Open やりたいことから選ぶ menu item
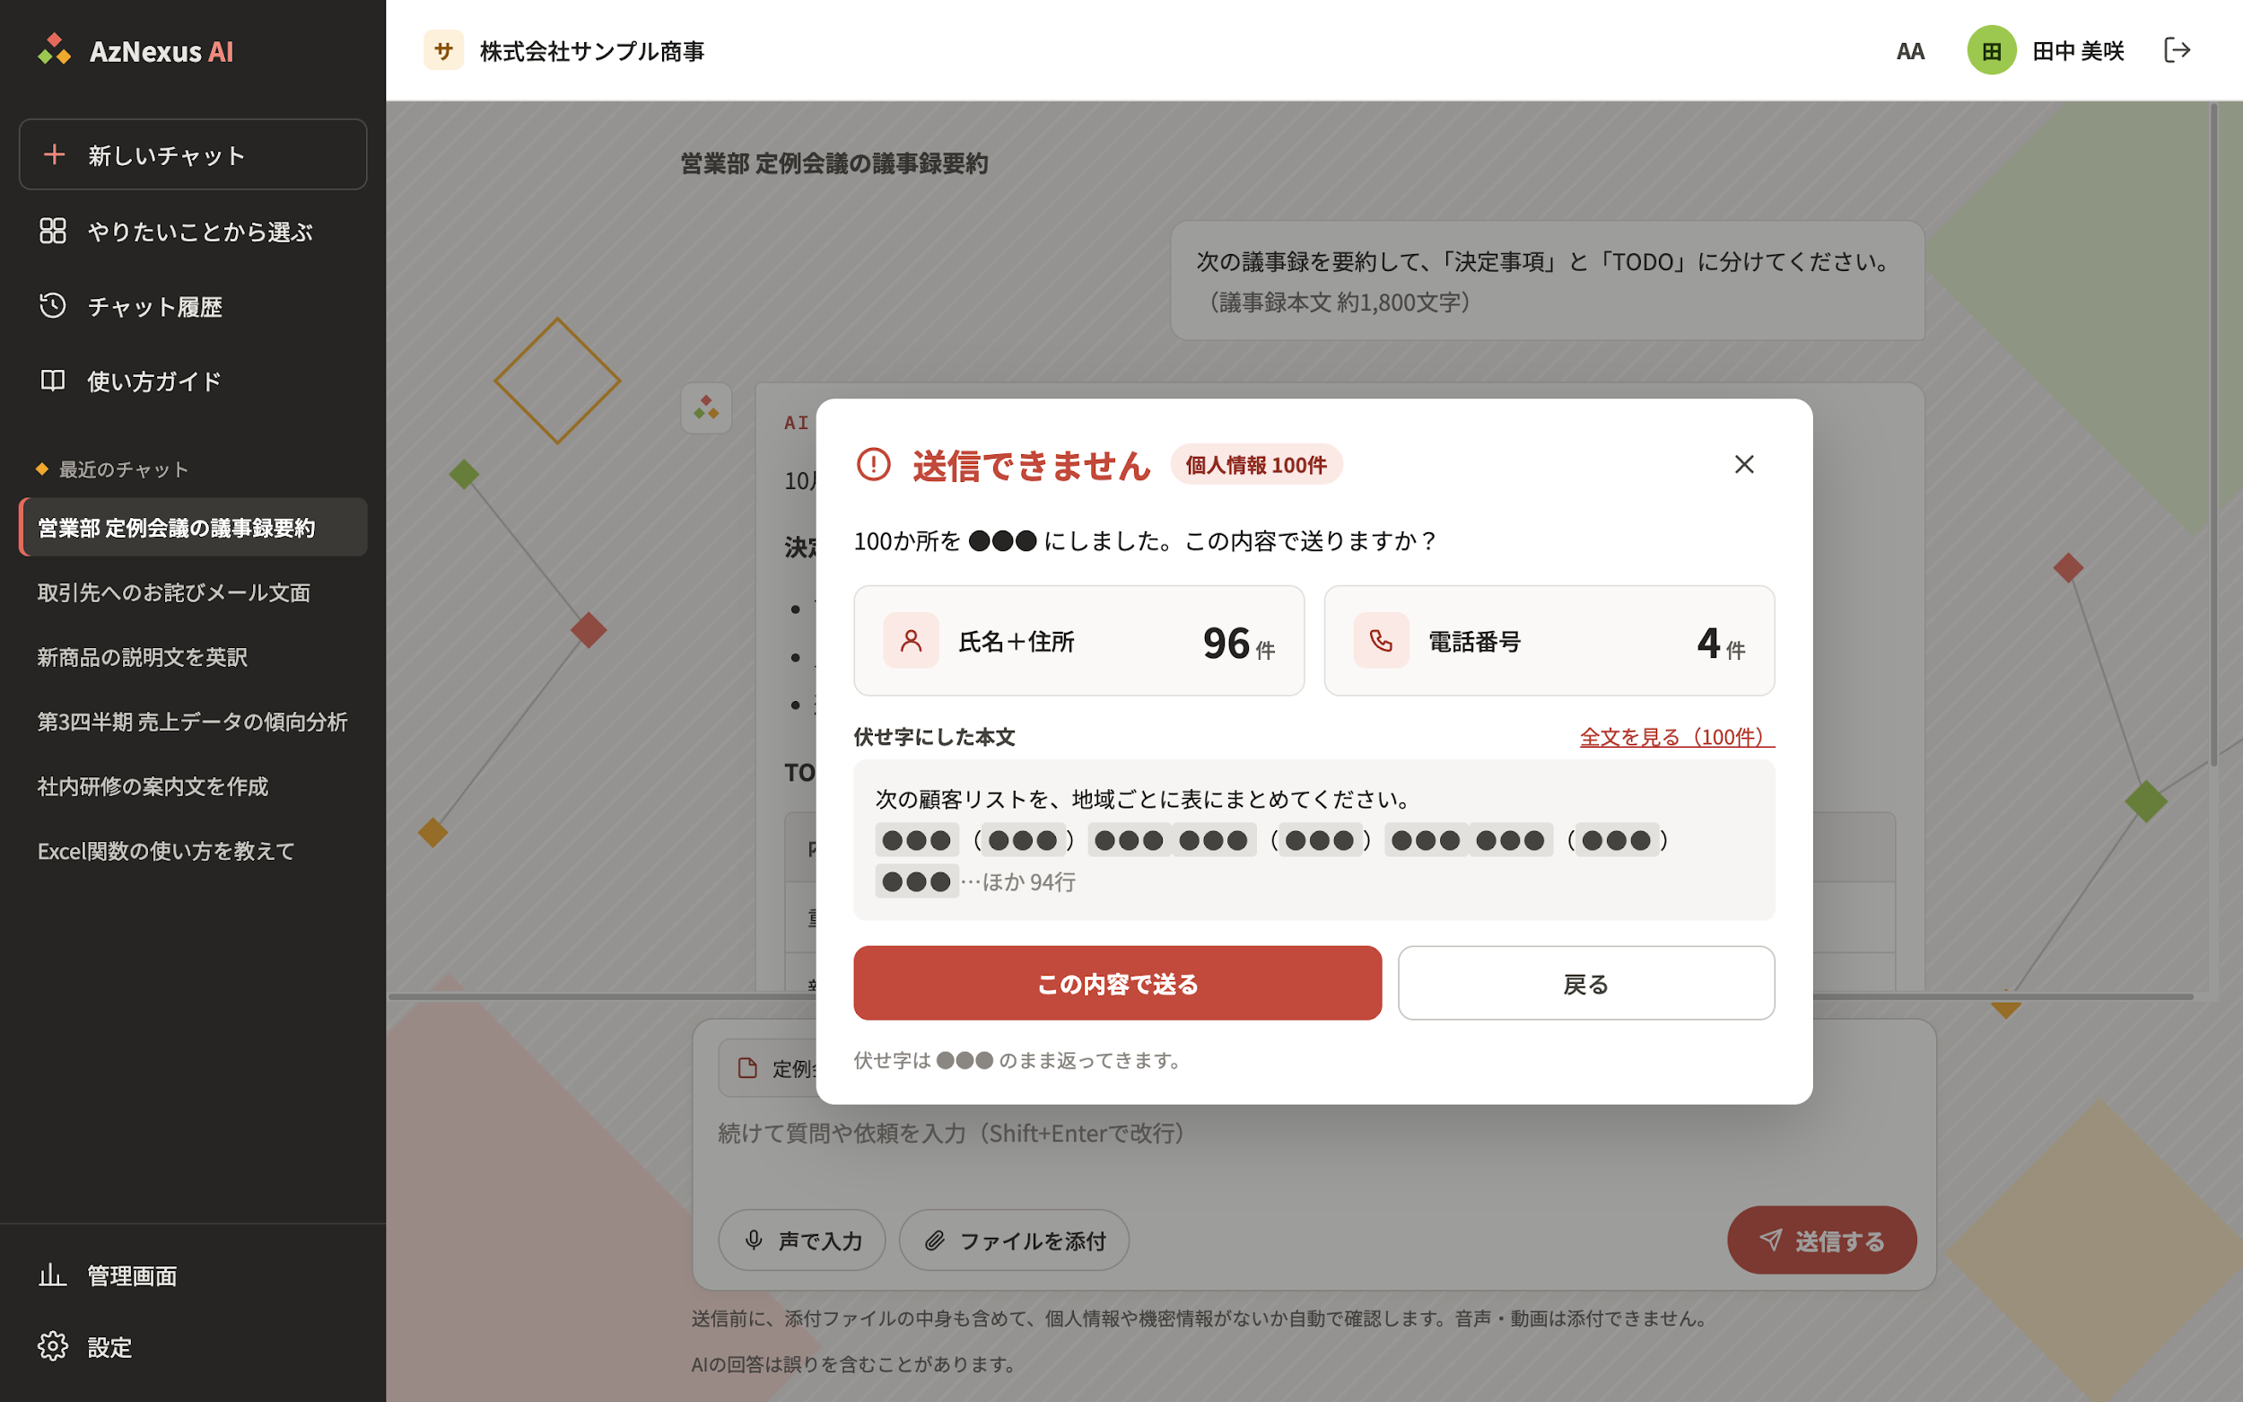 point(193,231)
